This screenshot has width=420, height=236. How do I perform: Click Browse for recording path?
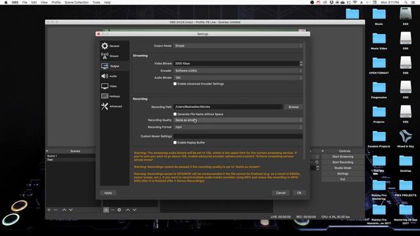(x=293, y=107)
